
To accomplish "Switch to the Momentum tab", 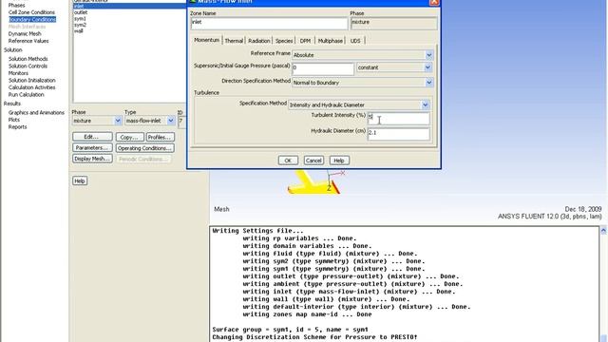I will (206, 40).
